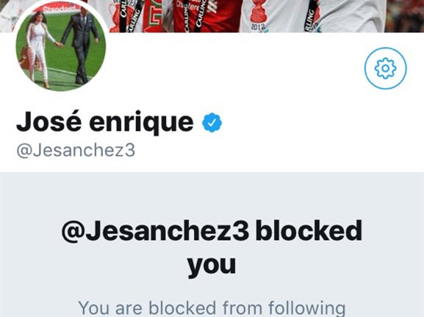Tap the bold '@Jesanchez3 blocked you' heading

[212, 249]
